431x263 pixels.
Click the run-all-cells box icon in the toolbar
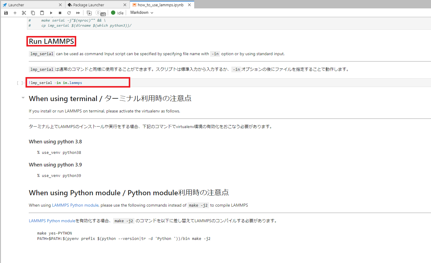[x=89, y=13]
